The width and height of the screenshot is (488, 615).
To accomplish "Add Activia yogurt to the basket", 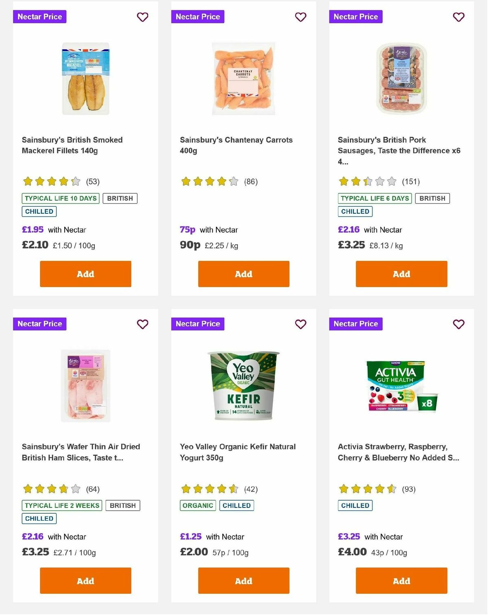I will pyautogui.click(x=401, y=581).
